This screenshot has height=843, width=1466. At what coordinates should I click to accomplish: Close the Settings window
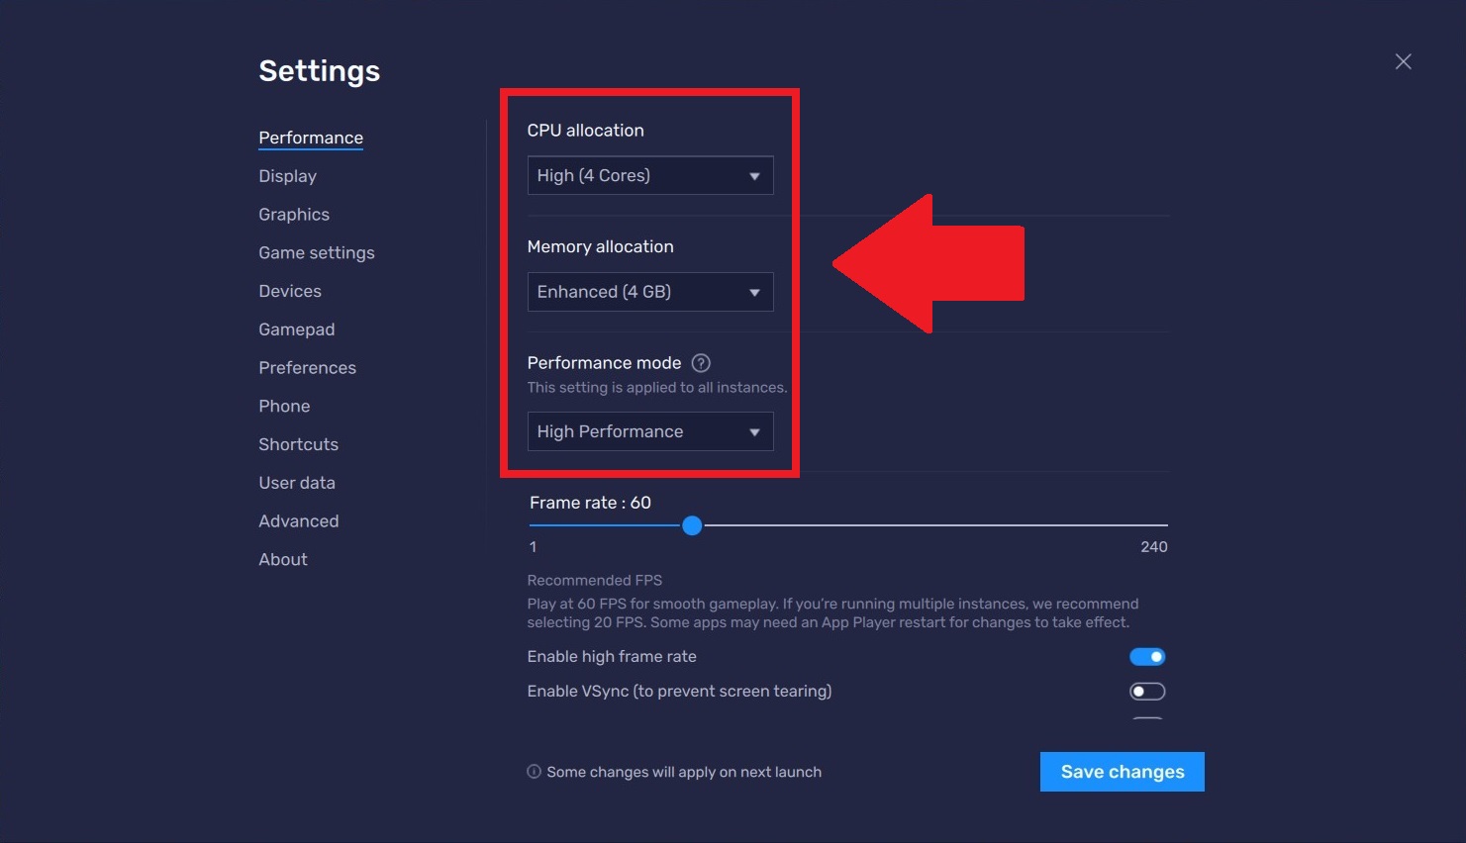pos(1403,60)
